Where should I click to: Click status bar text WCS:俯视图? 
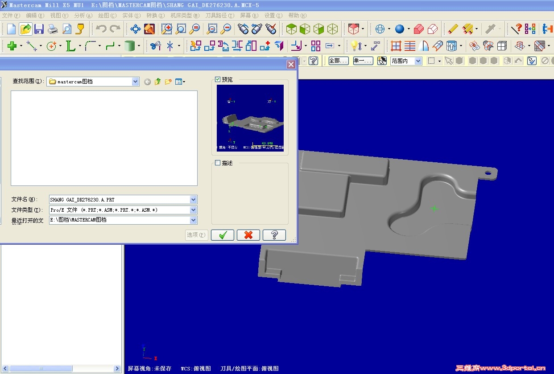(x=196, y=369)
